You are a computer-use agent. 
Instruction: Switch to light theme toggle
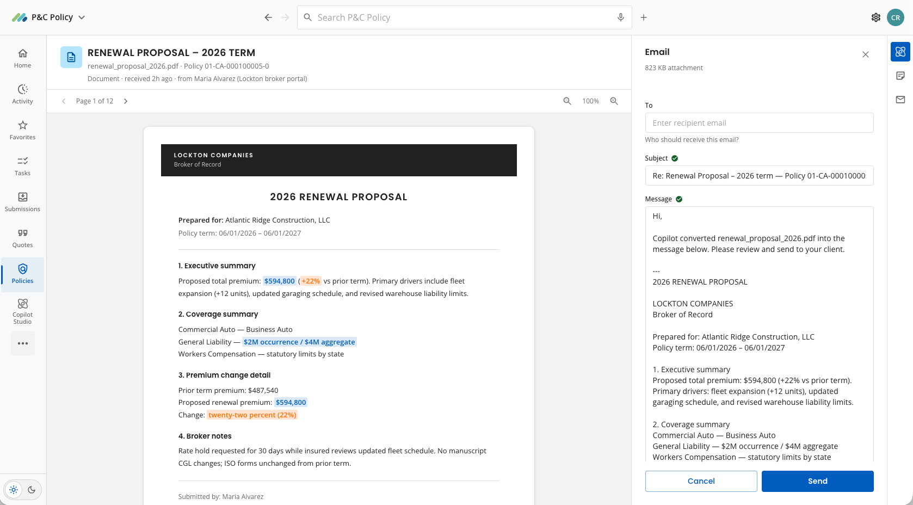pyautogui.click(x=14, y=490)
